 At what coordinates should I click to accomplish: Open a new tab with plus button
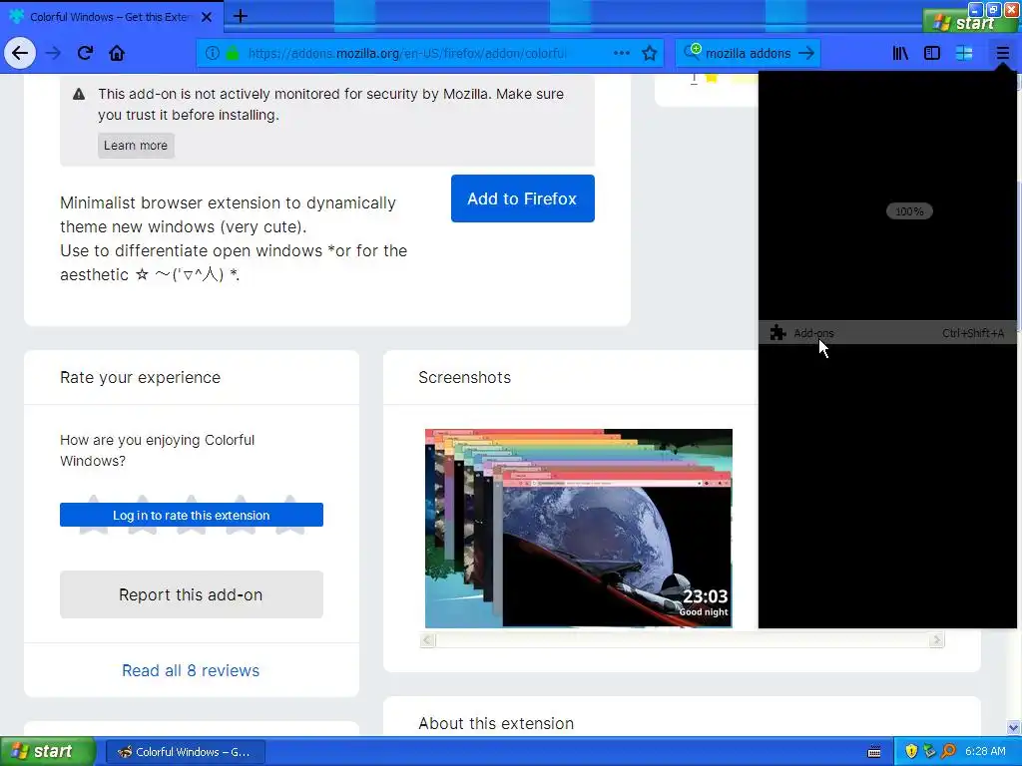pyautogui.click(x=240, y=16)
